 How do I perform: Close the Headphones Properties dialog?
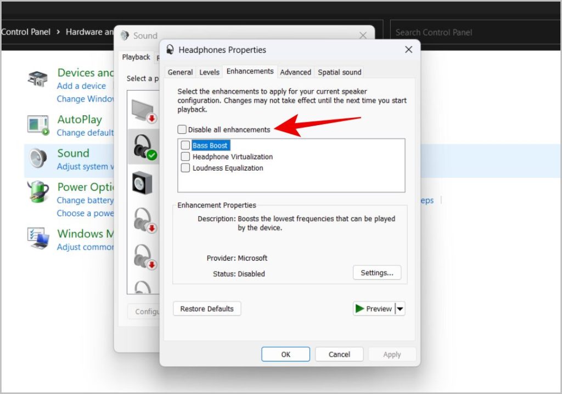[408, 49]
